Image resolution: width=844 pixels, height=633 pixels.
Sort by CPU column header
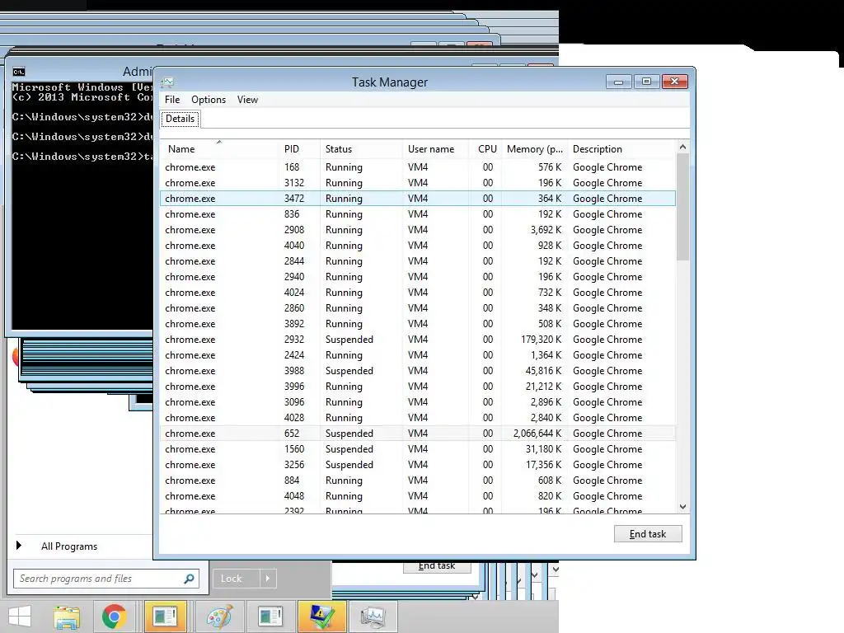pyautogui.click(x=485, y=149)
